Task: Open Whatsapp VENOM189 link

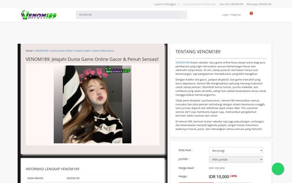Action: (x=259, y=4)
